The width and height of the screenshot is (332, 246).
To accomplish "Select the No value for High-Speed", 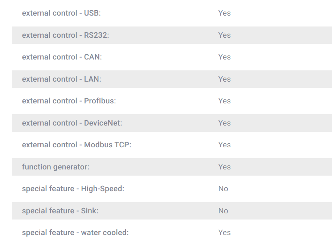I will tap(223, 189).
